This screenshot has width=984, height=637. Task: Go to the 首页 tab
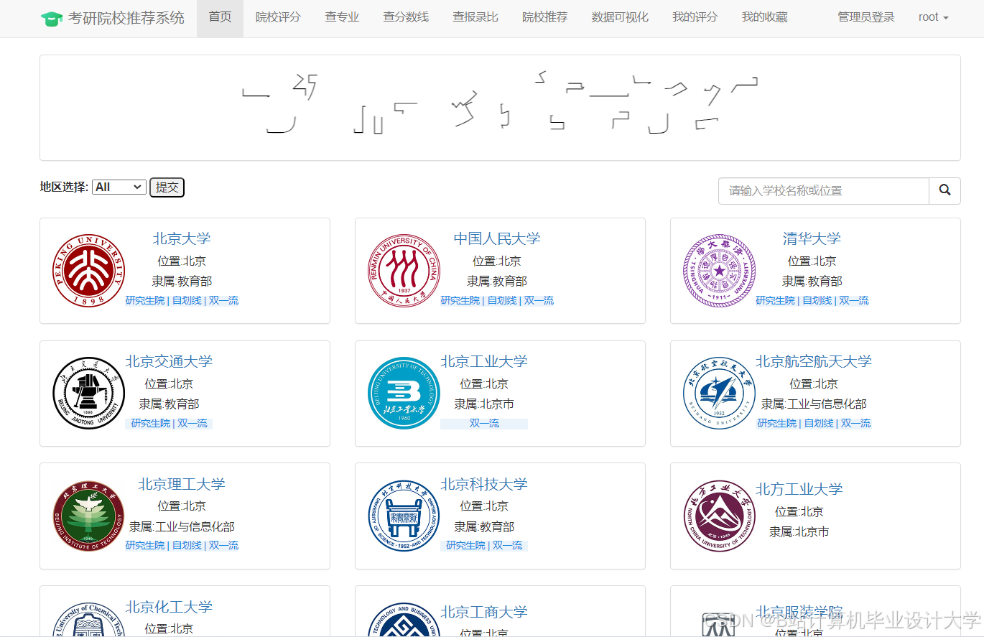(x=220, y=17)
